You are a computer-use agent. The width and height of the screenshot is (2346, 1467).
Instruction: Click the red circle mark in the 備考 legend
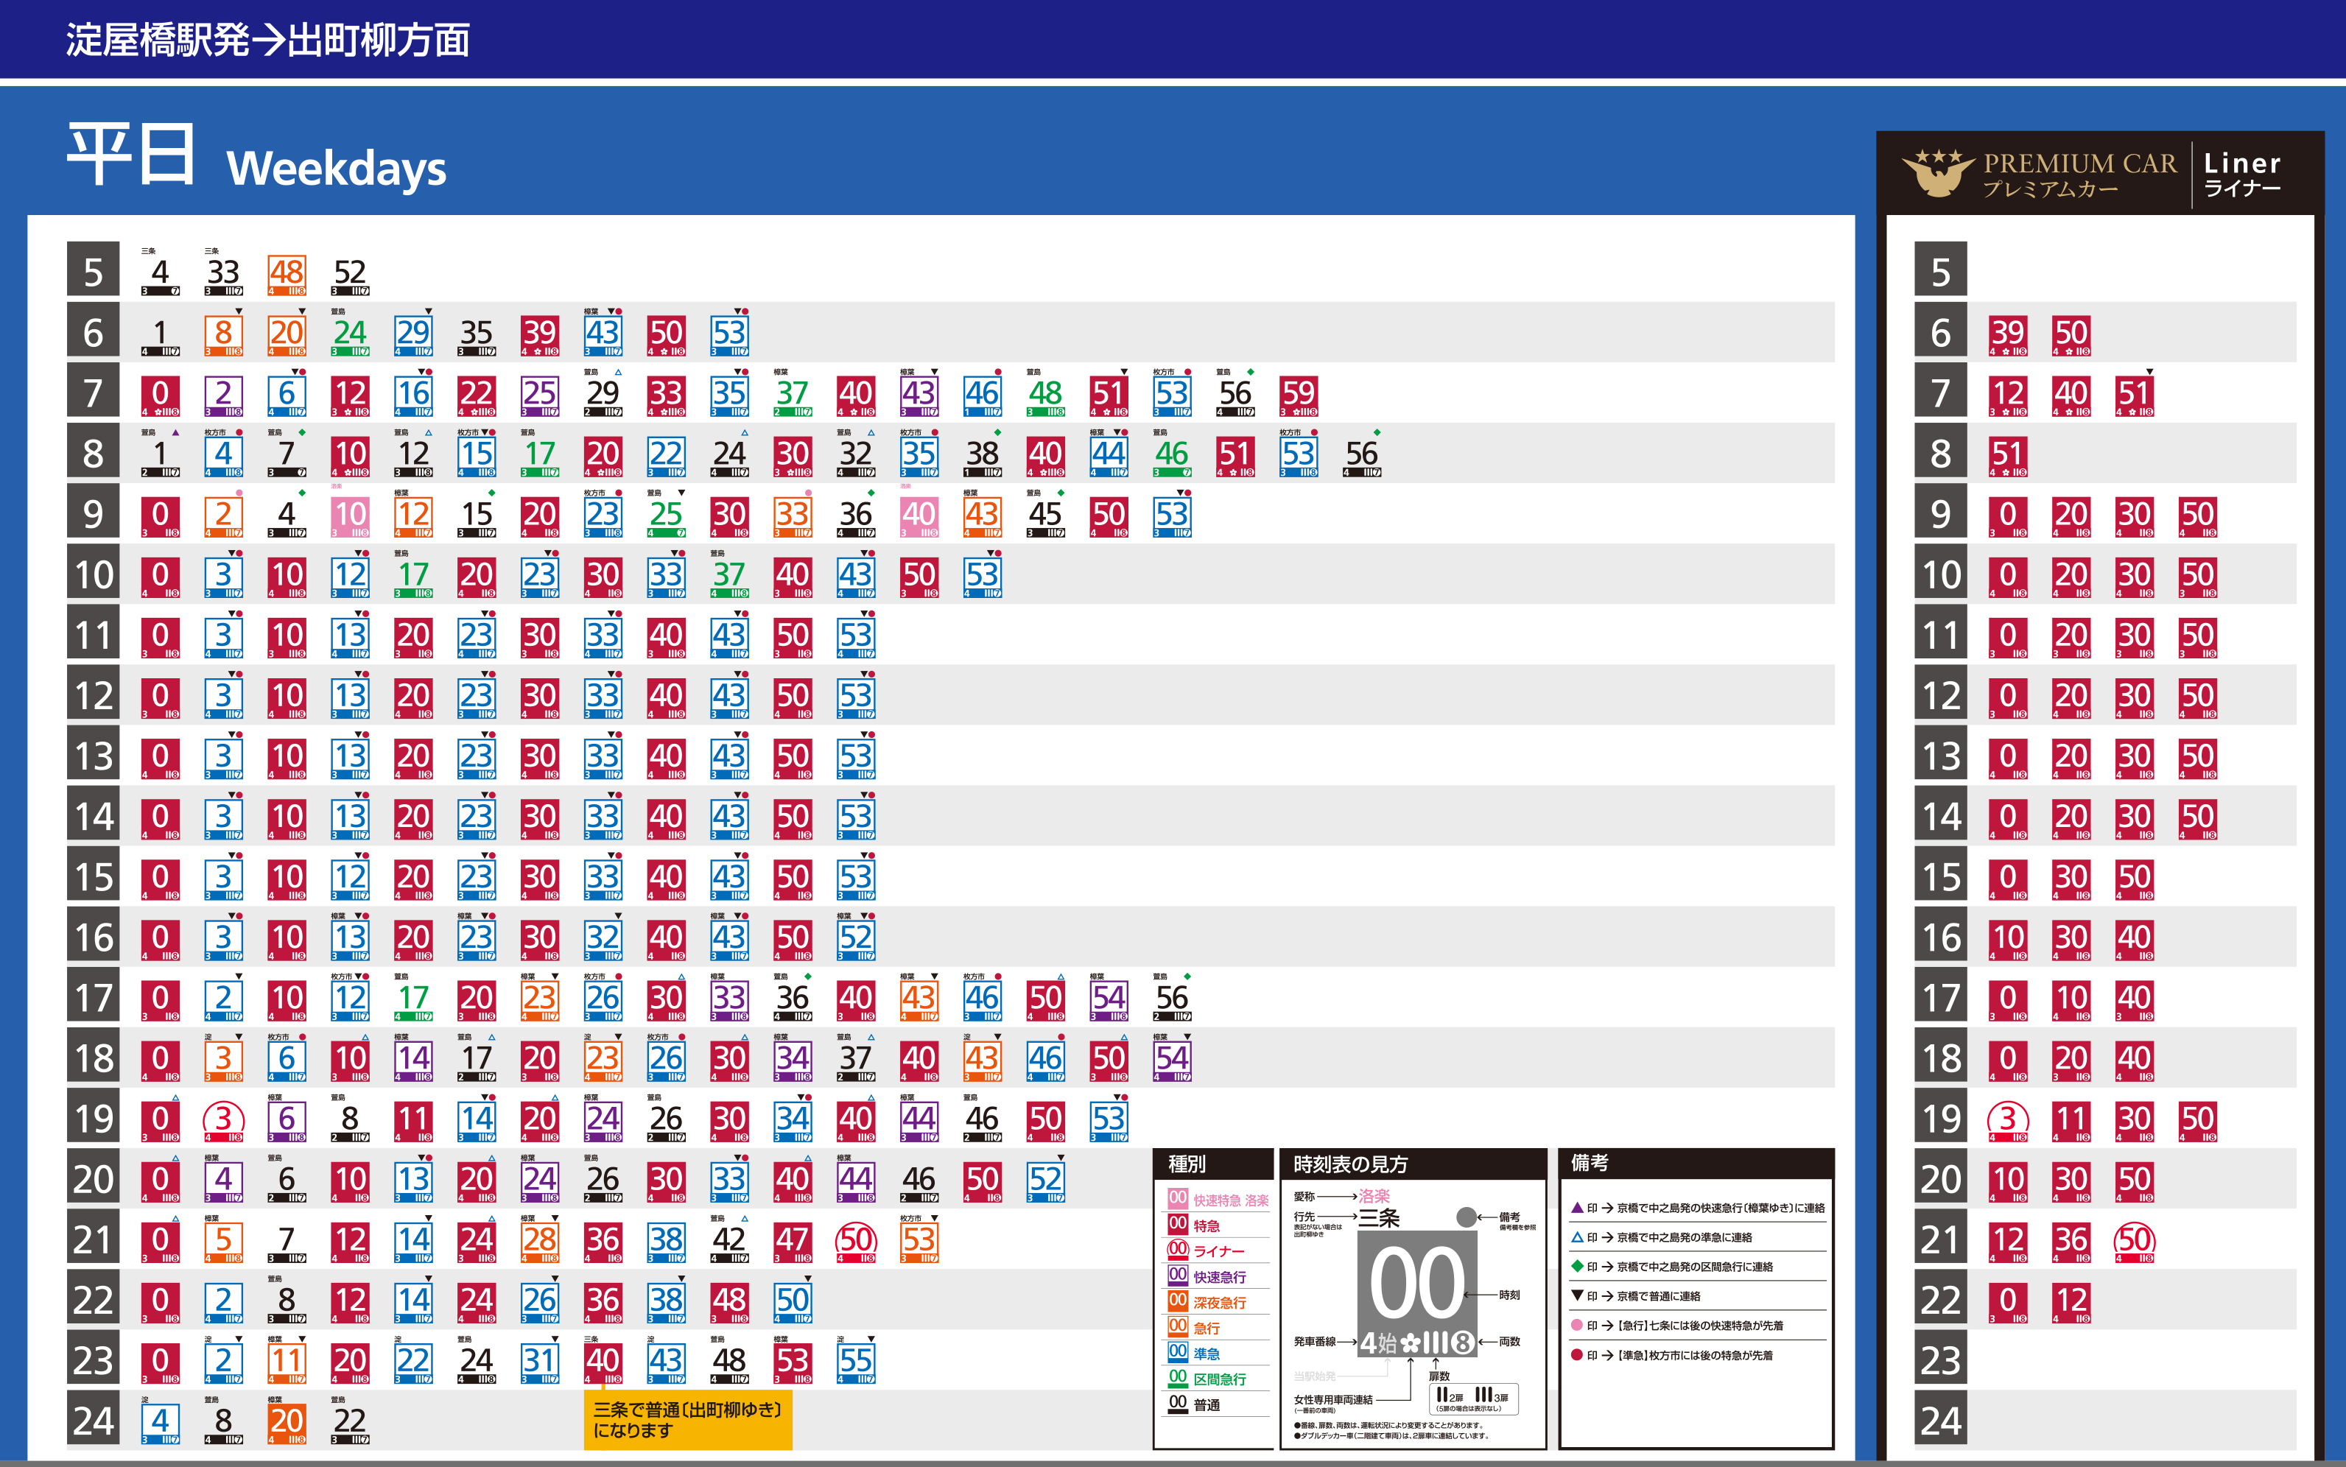pos(1576,1354)
